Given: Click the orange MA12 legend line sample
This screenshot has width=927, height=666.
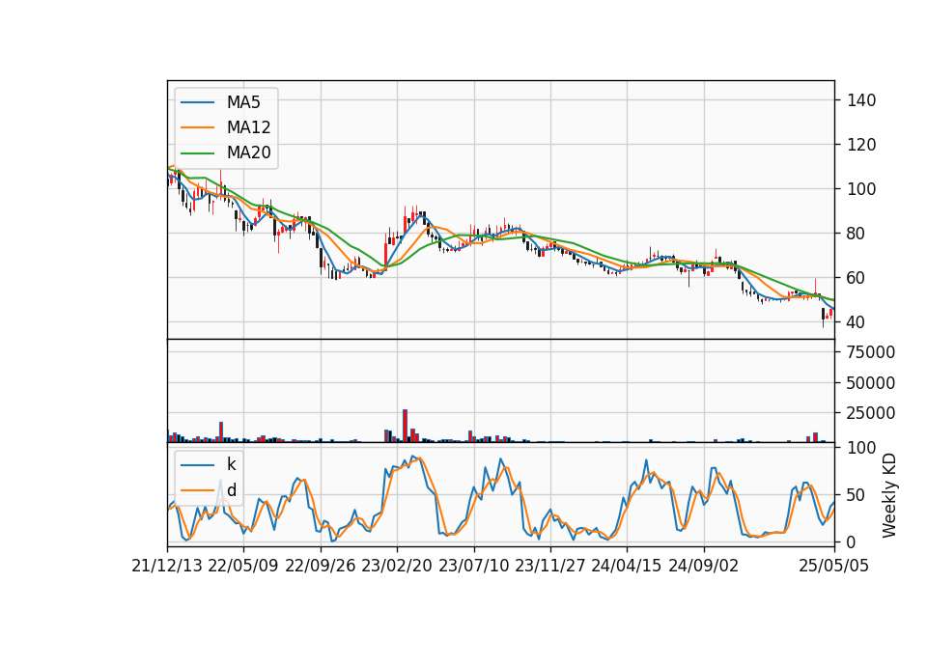Looking at the screenshot, I should 197,127.
